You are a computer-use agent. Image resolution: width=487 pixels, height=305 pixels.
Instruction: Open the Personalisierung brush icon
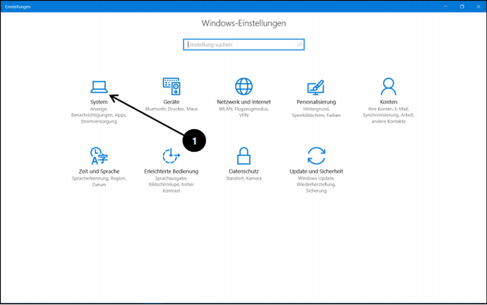316,87
